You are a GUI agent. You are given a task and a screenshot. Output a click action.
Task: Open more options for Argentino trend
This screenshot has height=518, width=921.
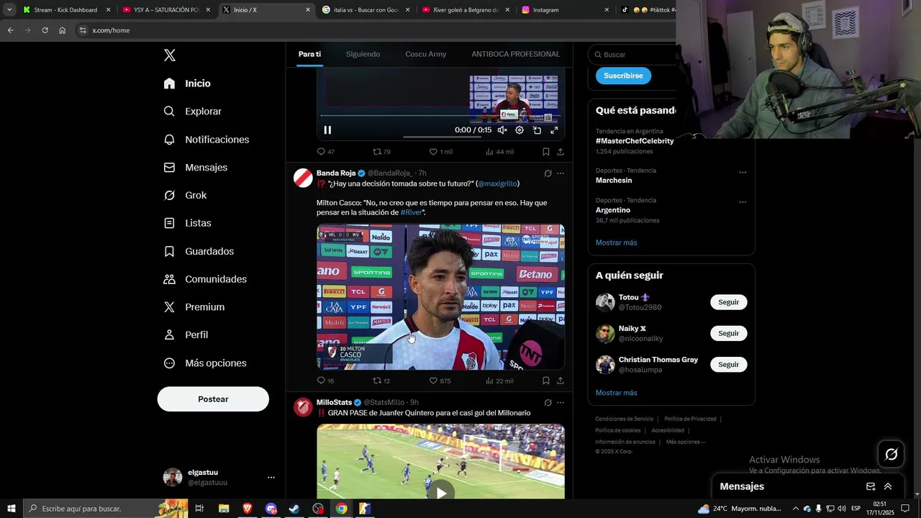point(743,201)
